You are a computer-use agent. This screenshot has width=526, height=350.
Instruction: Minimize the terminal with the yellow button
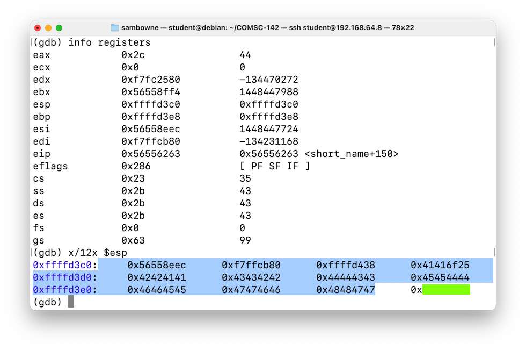(48, 28)
